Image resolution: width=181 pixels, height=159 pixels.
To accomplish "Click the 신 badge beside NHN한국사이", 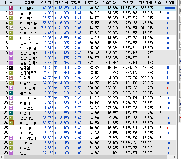I will [x=11, y=123].
